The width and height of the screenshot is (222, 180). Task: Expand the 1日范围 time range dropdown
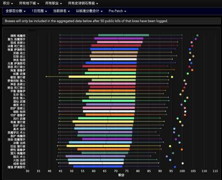[39, 11]
